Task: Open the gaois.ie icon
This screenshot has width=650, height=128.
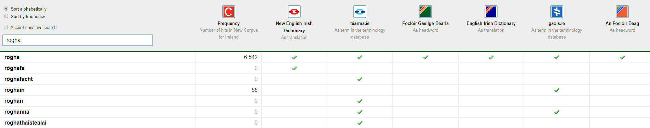Action: point(557,12)
